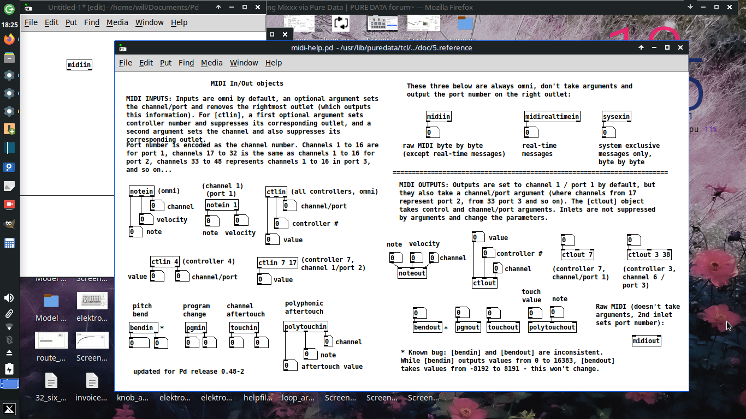Launch the red video recorder dock icon
The width and height of the screenshot is (746, 419).
9,205
